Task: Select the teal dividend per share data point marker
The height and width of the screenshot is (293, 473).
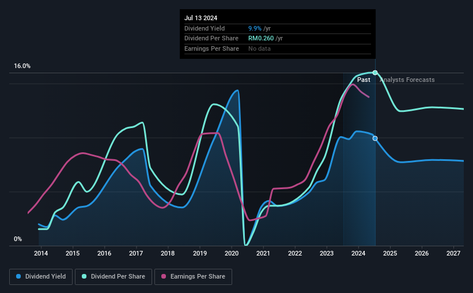Action: tap(375, 73)
